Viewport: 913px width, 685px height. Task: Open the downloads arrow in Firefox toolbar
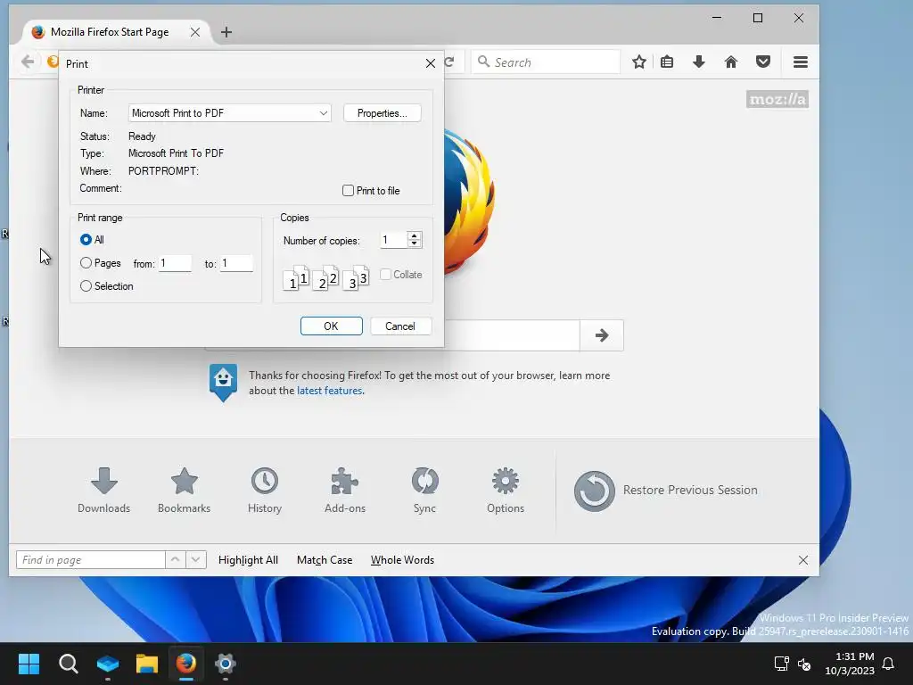pyautogui.click(x=699, y=62)
